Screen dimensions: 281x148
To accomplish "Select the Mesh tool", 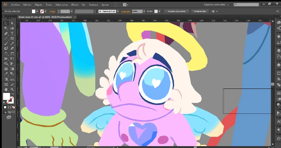I will pyautogui.click(x=6, y=69).
